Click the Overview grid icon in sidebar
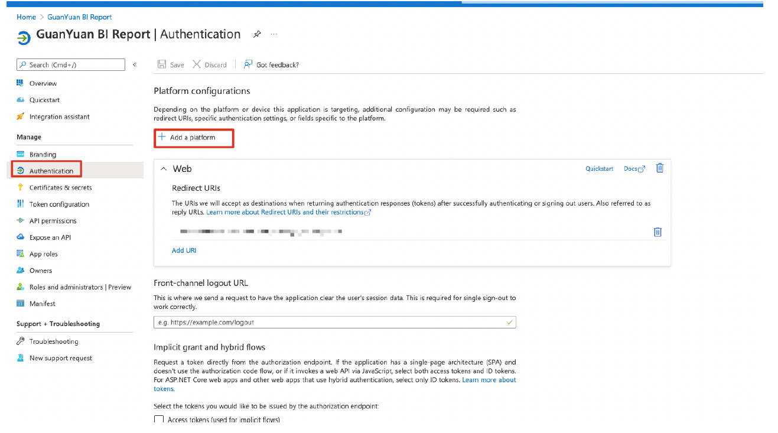The image size is (778, 433). [x=20, y=83]
